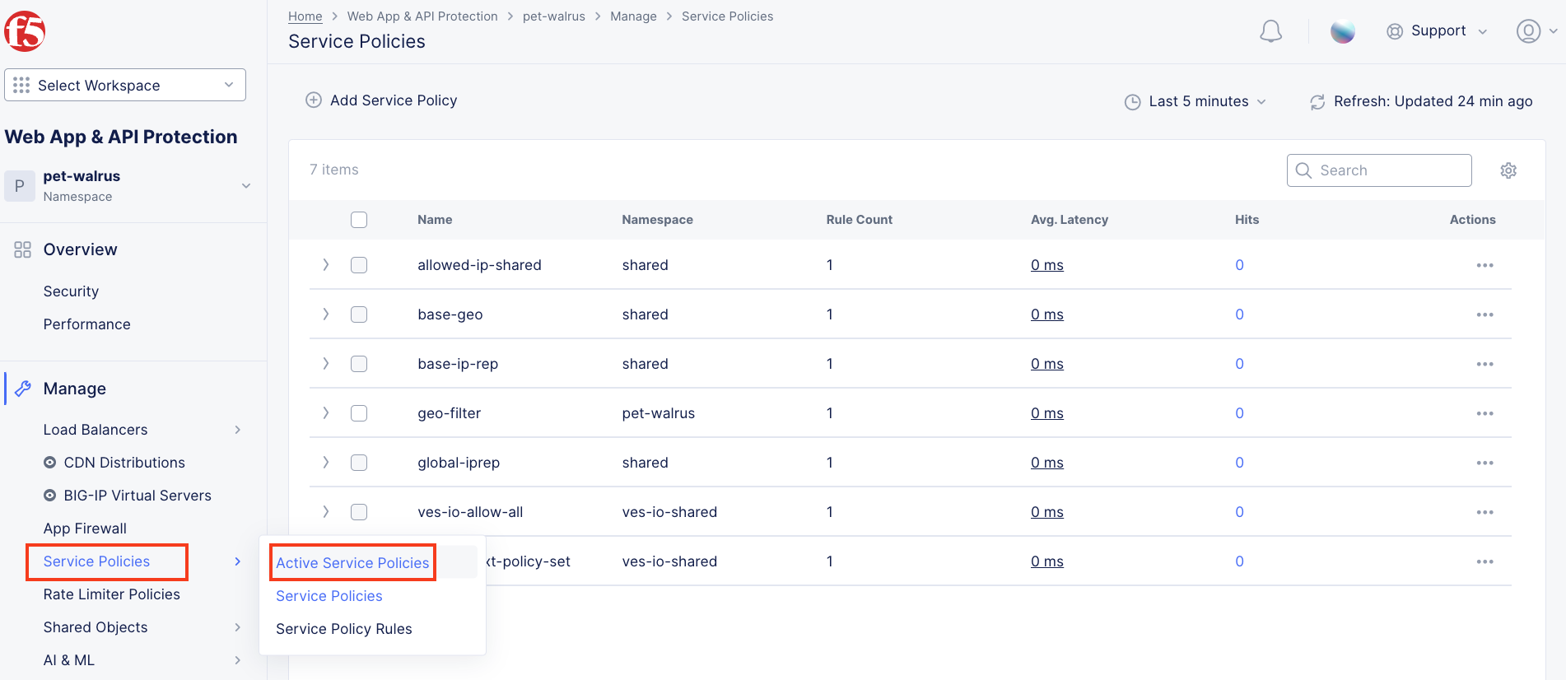Click the refresh icon beside Updated text
This screenshot has height=680, width=1566.
pos(1317,102)
